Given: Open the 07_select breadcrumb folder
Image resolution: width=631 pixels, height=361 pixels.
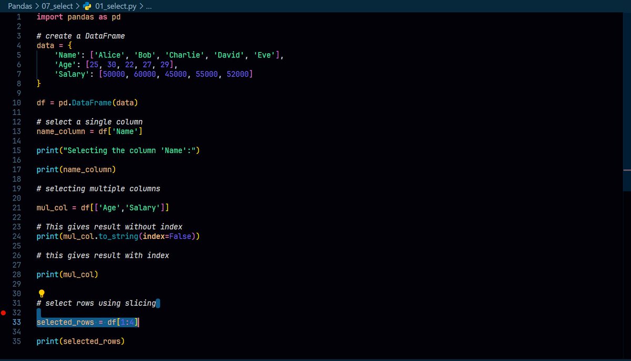Looking at the screenshot, I should 57,6.
